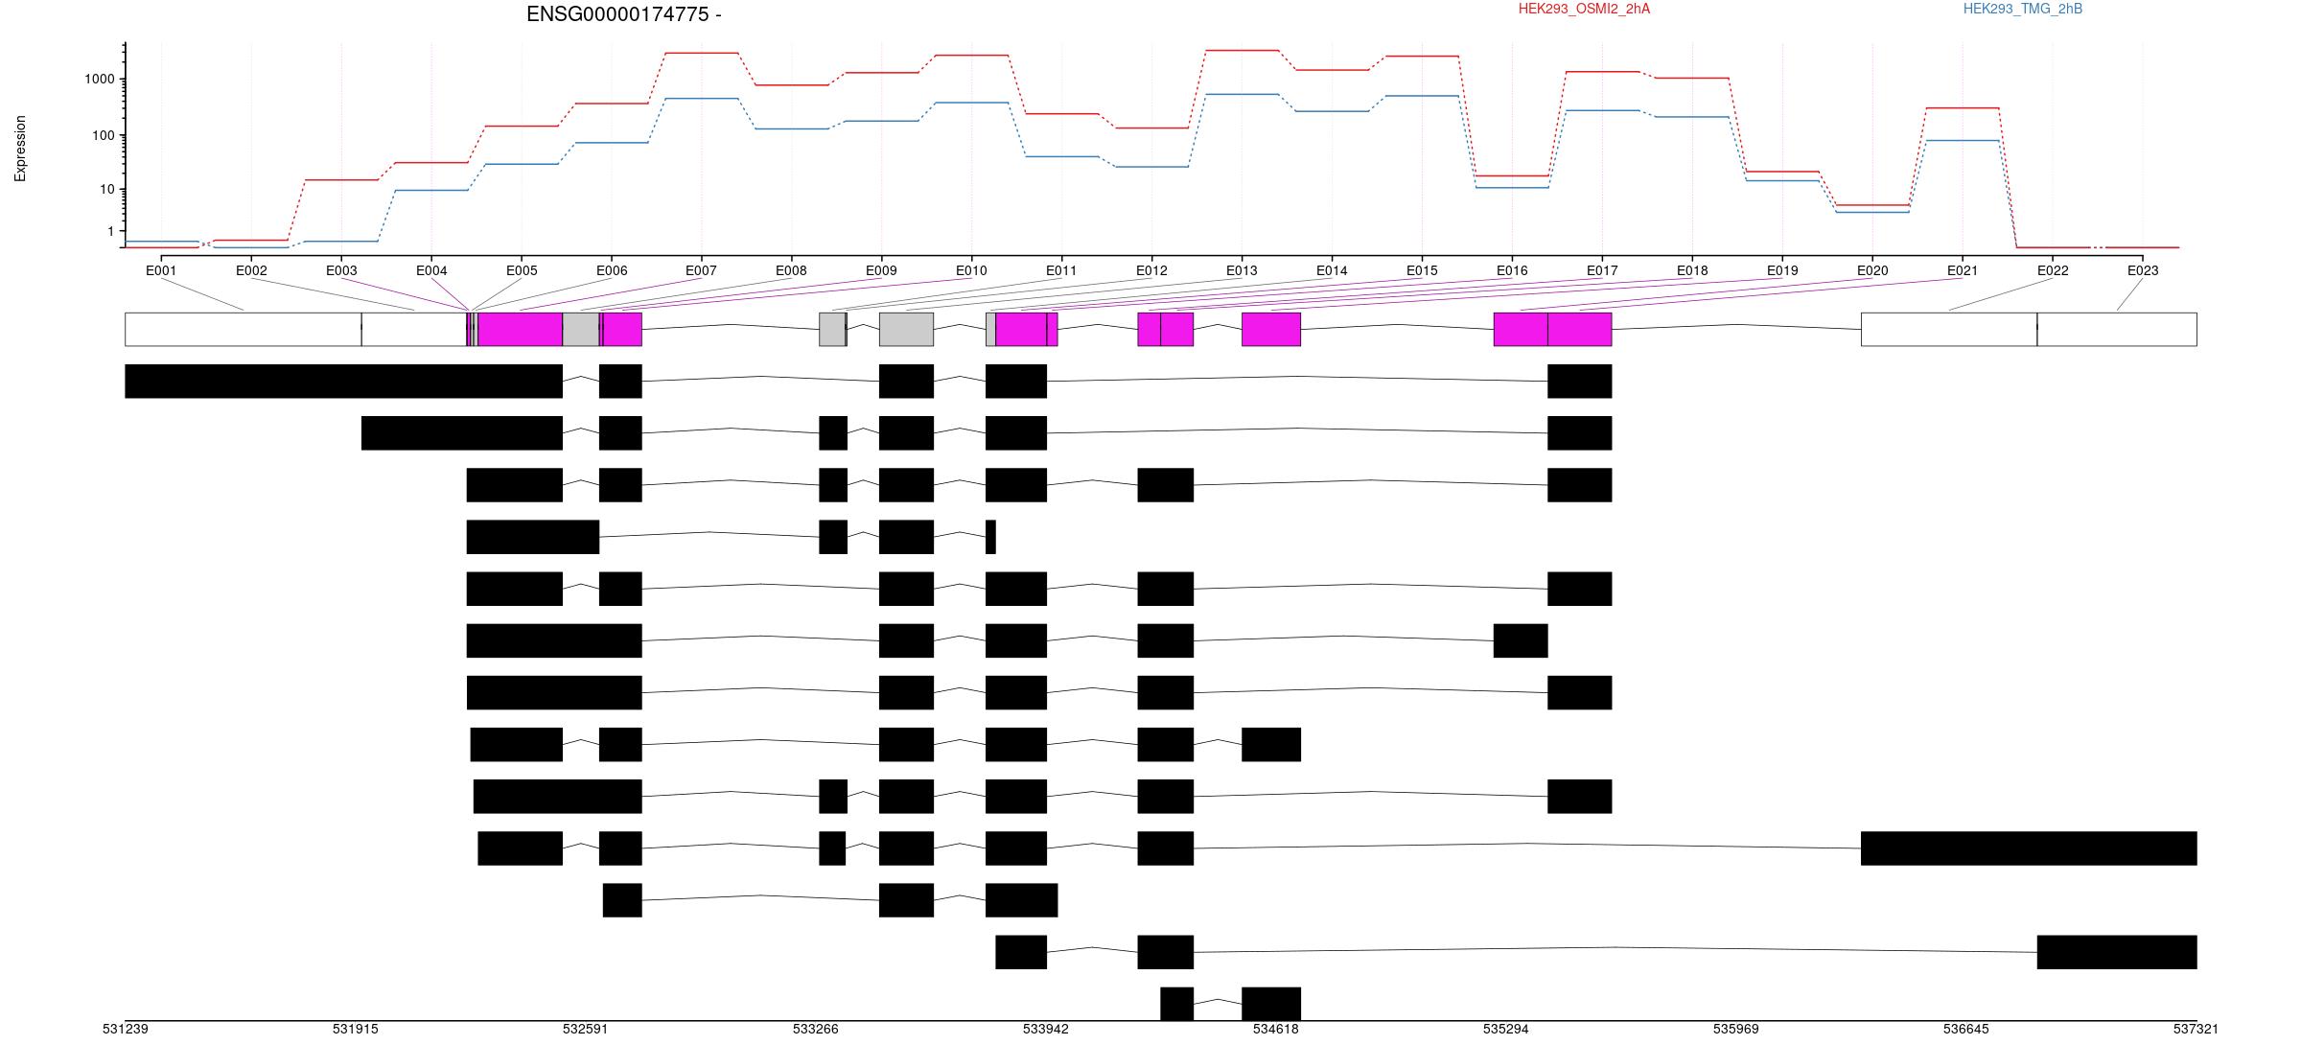Click exon bin label E012
The image size is (2301, 1045).
tap(1151, 270)
